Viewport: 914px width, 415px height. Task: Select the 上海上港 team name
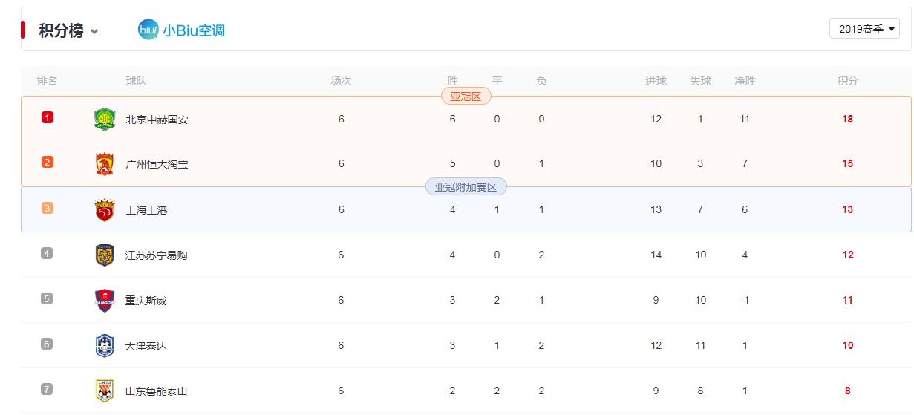coord(146,210)
